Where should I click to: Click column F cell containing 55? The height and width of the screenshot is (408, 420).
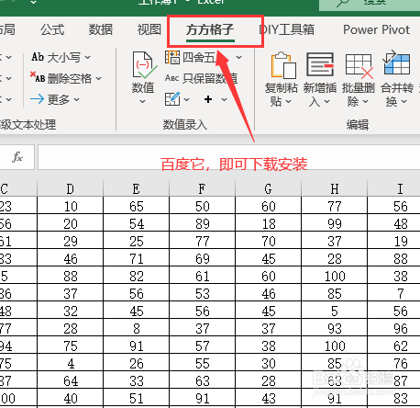point(203,363)
